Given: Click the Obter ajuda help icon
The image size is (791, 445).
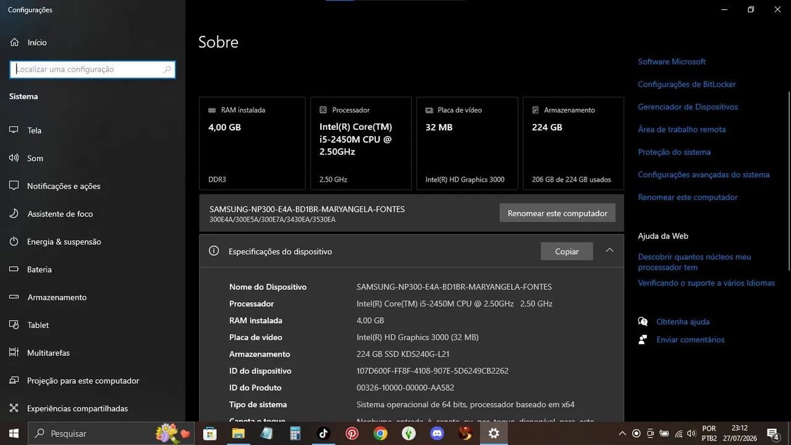Looking at the screenshot, I should click(x=643, y=321).
